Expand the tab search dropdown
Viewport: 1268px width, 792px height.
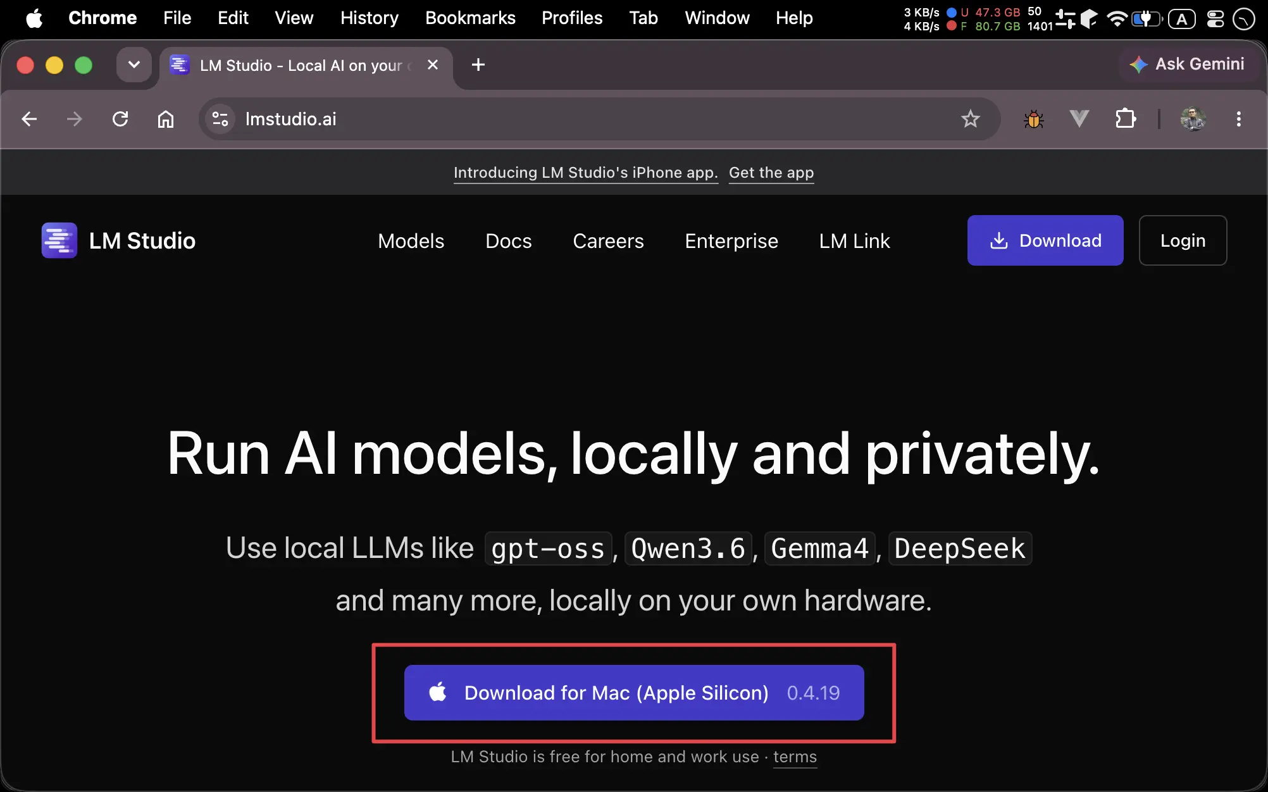[134, 65]
